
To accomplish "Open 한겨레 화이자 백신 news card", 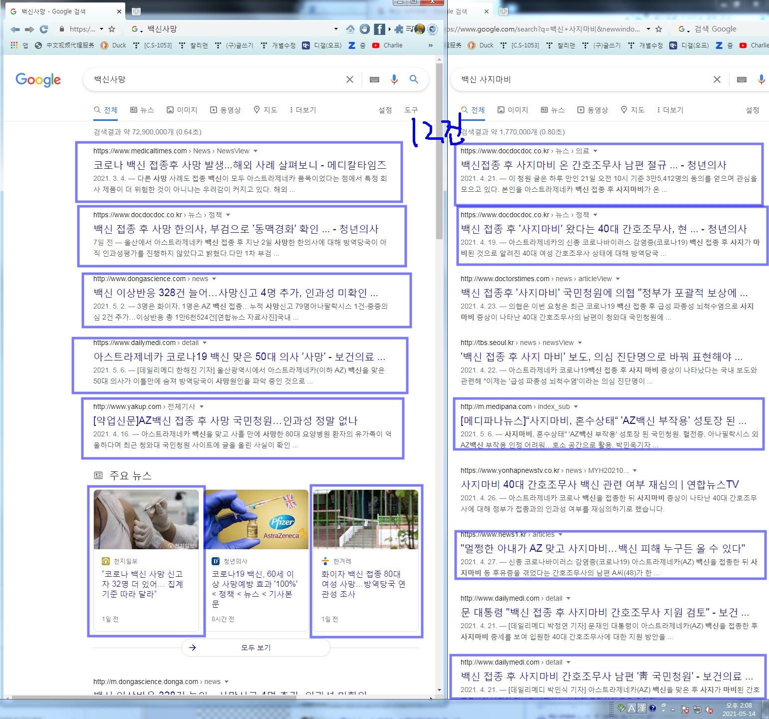I will (366, 560).
